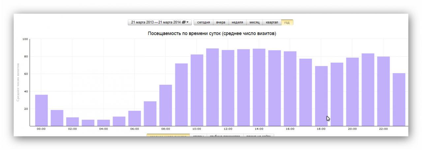
Task: Open the 'время на сайте' metric tab
Action: tap(258, 136)
